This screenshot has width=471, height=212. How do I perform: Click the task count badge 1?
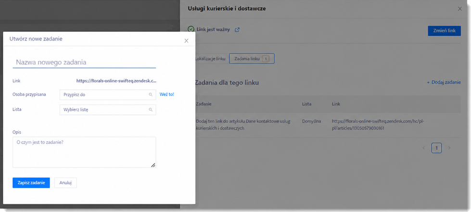tap(266, 59)
